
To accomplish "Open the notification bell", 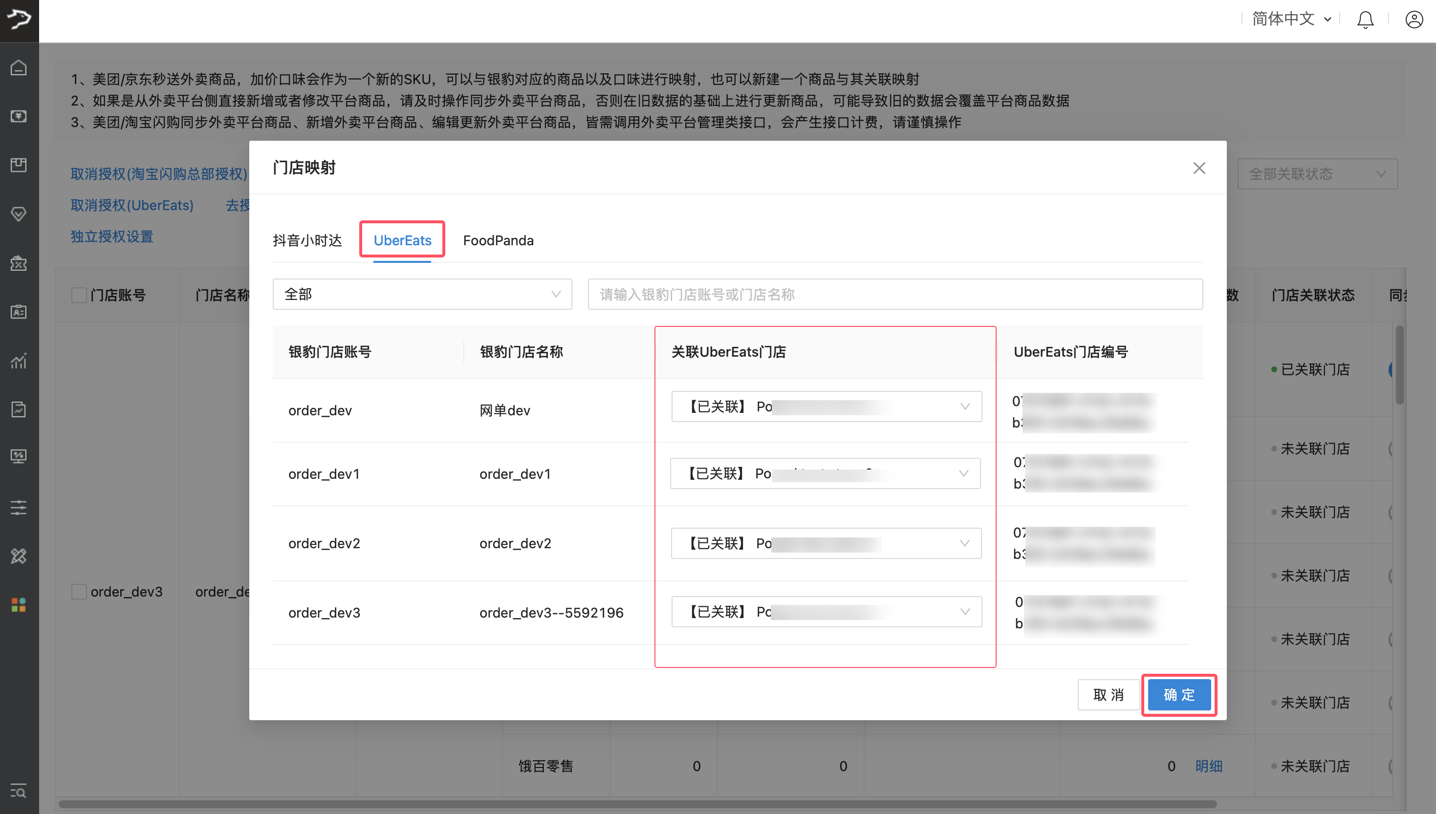I will 1365,20.
